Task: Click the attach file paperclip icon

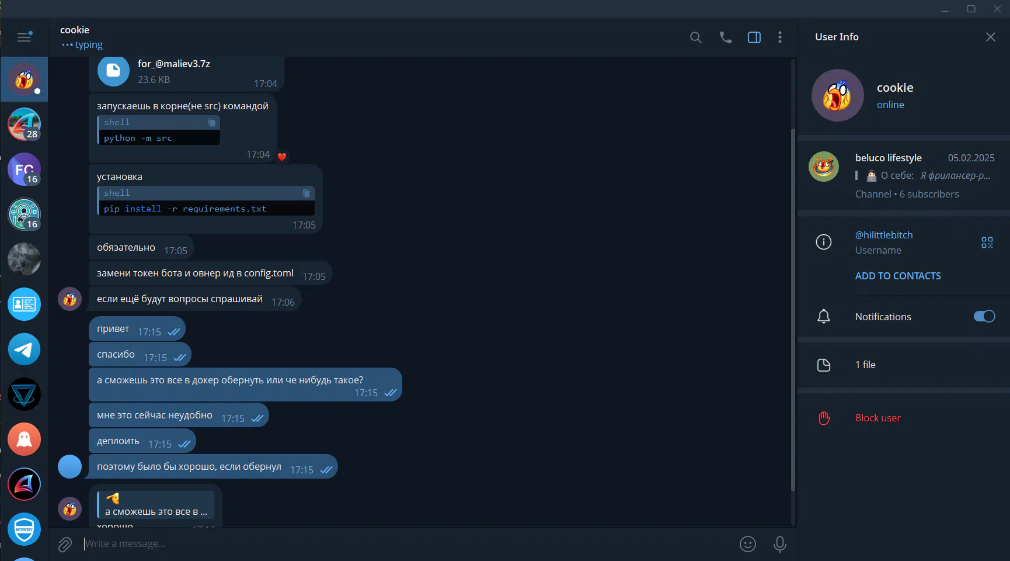Action: point(65,545)
